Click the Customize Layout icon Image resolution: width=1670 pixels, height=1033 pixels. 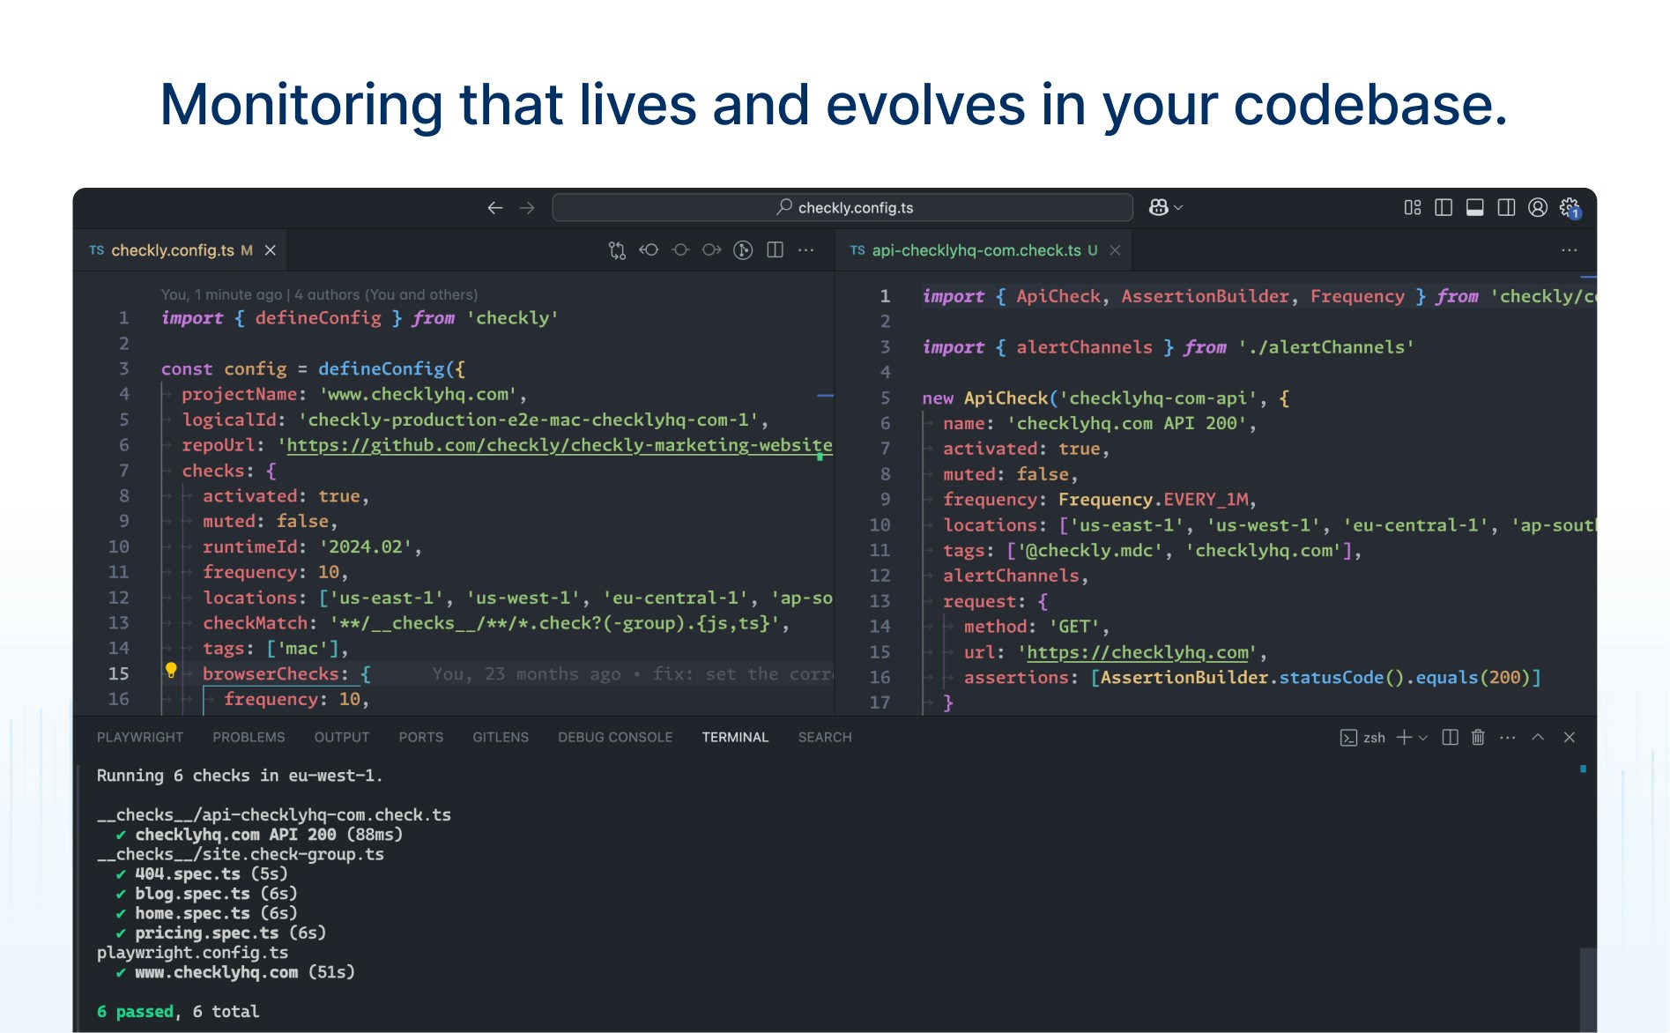1413,207
